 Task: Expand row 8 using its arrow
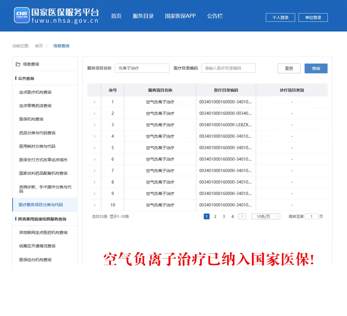(x=94, y=182)
